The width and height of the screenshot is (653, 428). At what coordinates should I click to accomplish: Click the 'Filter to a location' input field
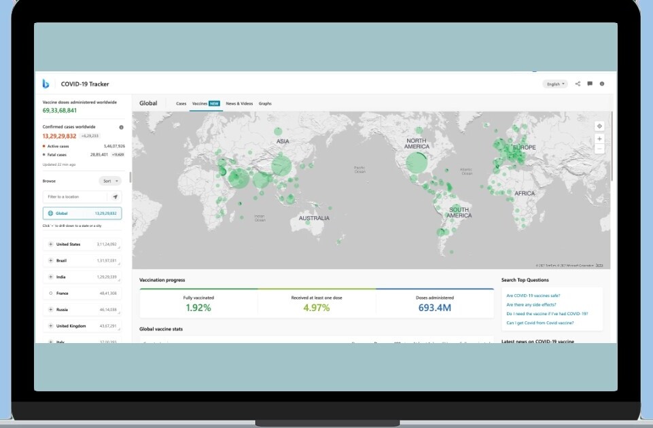(x=75, y=197)
